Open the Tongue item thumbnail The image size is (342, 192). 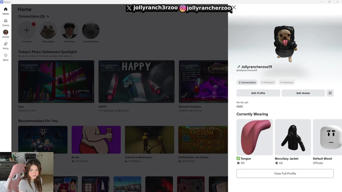pos(255,137)
